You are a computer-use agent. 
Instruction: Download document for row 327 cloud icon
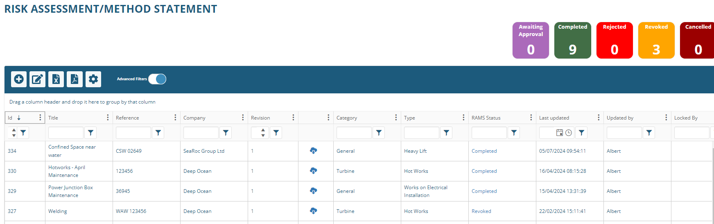(x=314, y=211)
